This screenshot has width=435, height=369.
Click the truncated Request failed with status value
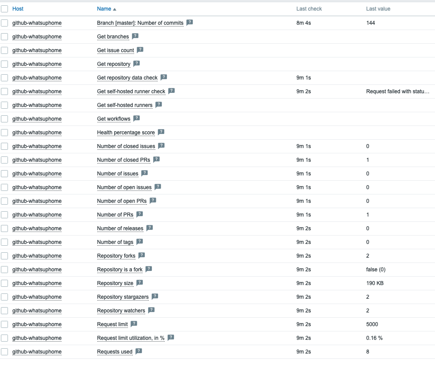(x=397, y=91)
